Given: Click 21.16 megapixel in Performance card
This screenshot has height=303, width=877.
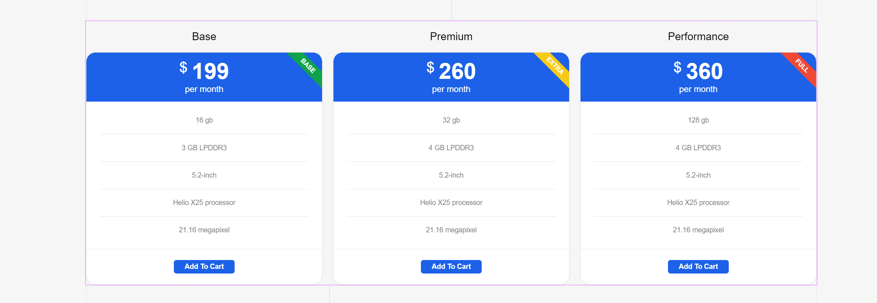Looking at the screenshot, I should click(698, 230).
